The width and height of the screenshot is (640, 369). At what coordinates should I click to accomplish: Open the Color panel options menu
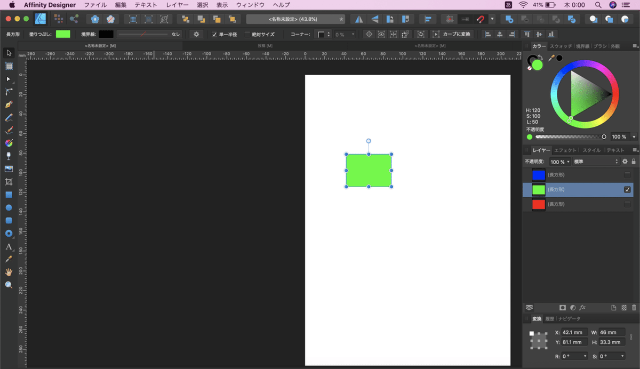tap(636, 46)
